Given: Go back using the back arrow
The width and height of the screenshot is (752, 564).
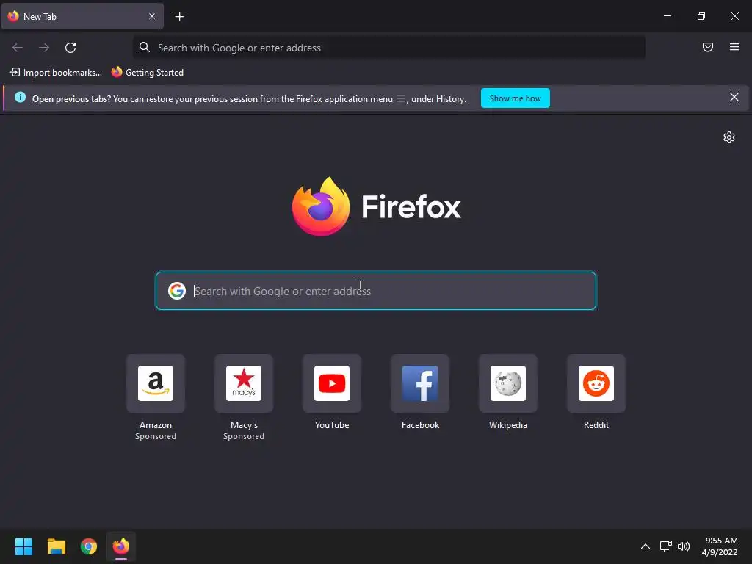Looking at the screenshot, I should point(18,48).
